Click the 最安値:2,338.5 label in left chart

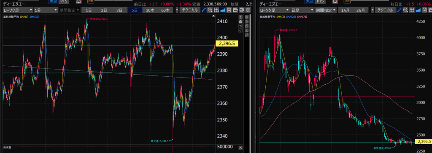pyautogui.click(x=160, y=141)
